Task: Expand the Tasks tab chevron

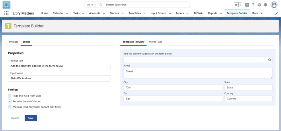Action: (x=83, y=13)
